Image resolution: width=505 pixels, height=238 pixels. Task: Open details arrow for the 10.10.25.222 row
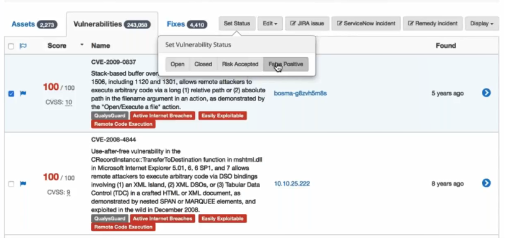point(486,183)
